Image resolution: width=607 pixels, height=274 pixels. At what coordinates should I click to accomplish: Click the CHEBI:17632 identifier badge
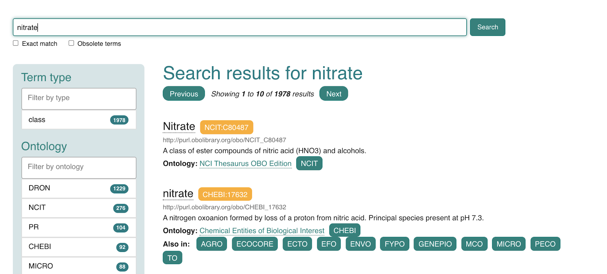225,195
